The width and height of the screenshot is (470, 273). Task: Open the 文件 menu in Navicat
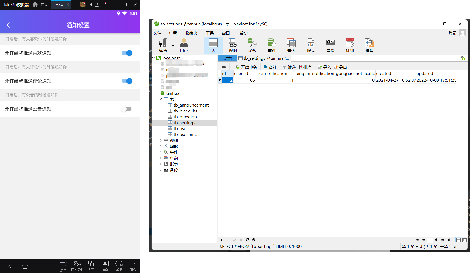pos(157,33)
